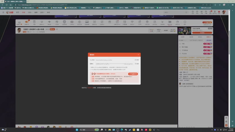Click the red gift icon in header
Image resolution: width=235 pixels, height=132 pixels.
pyautogui.click(x=219, y=12)
